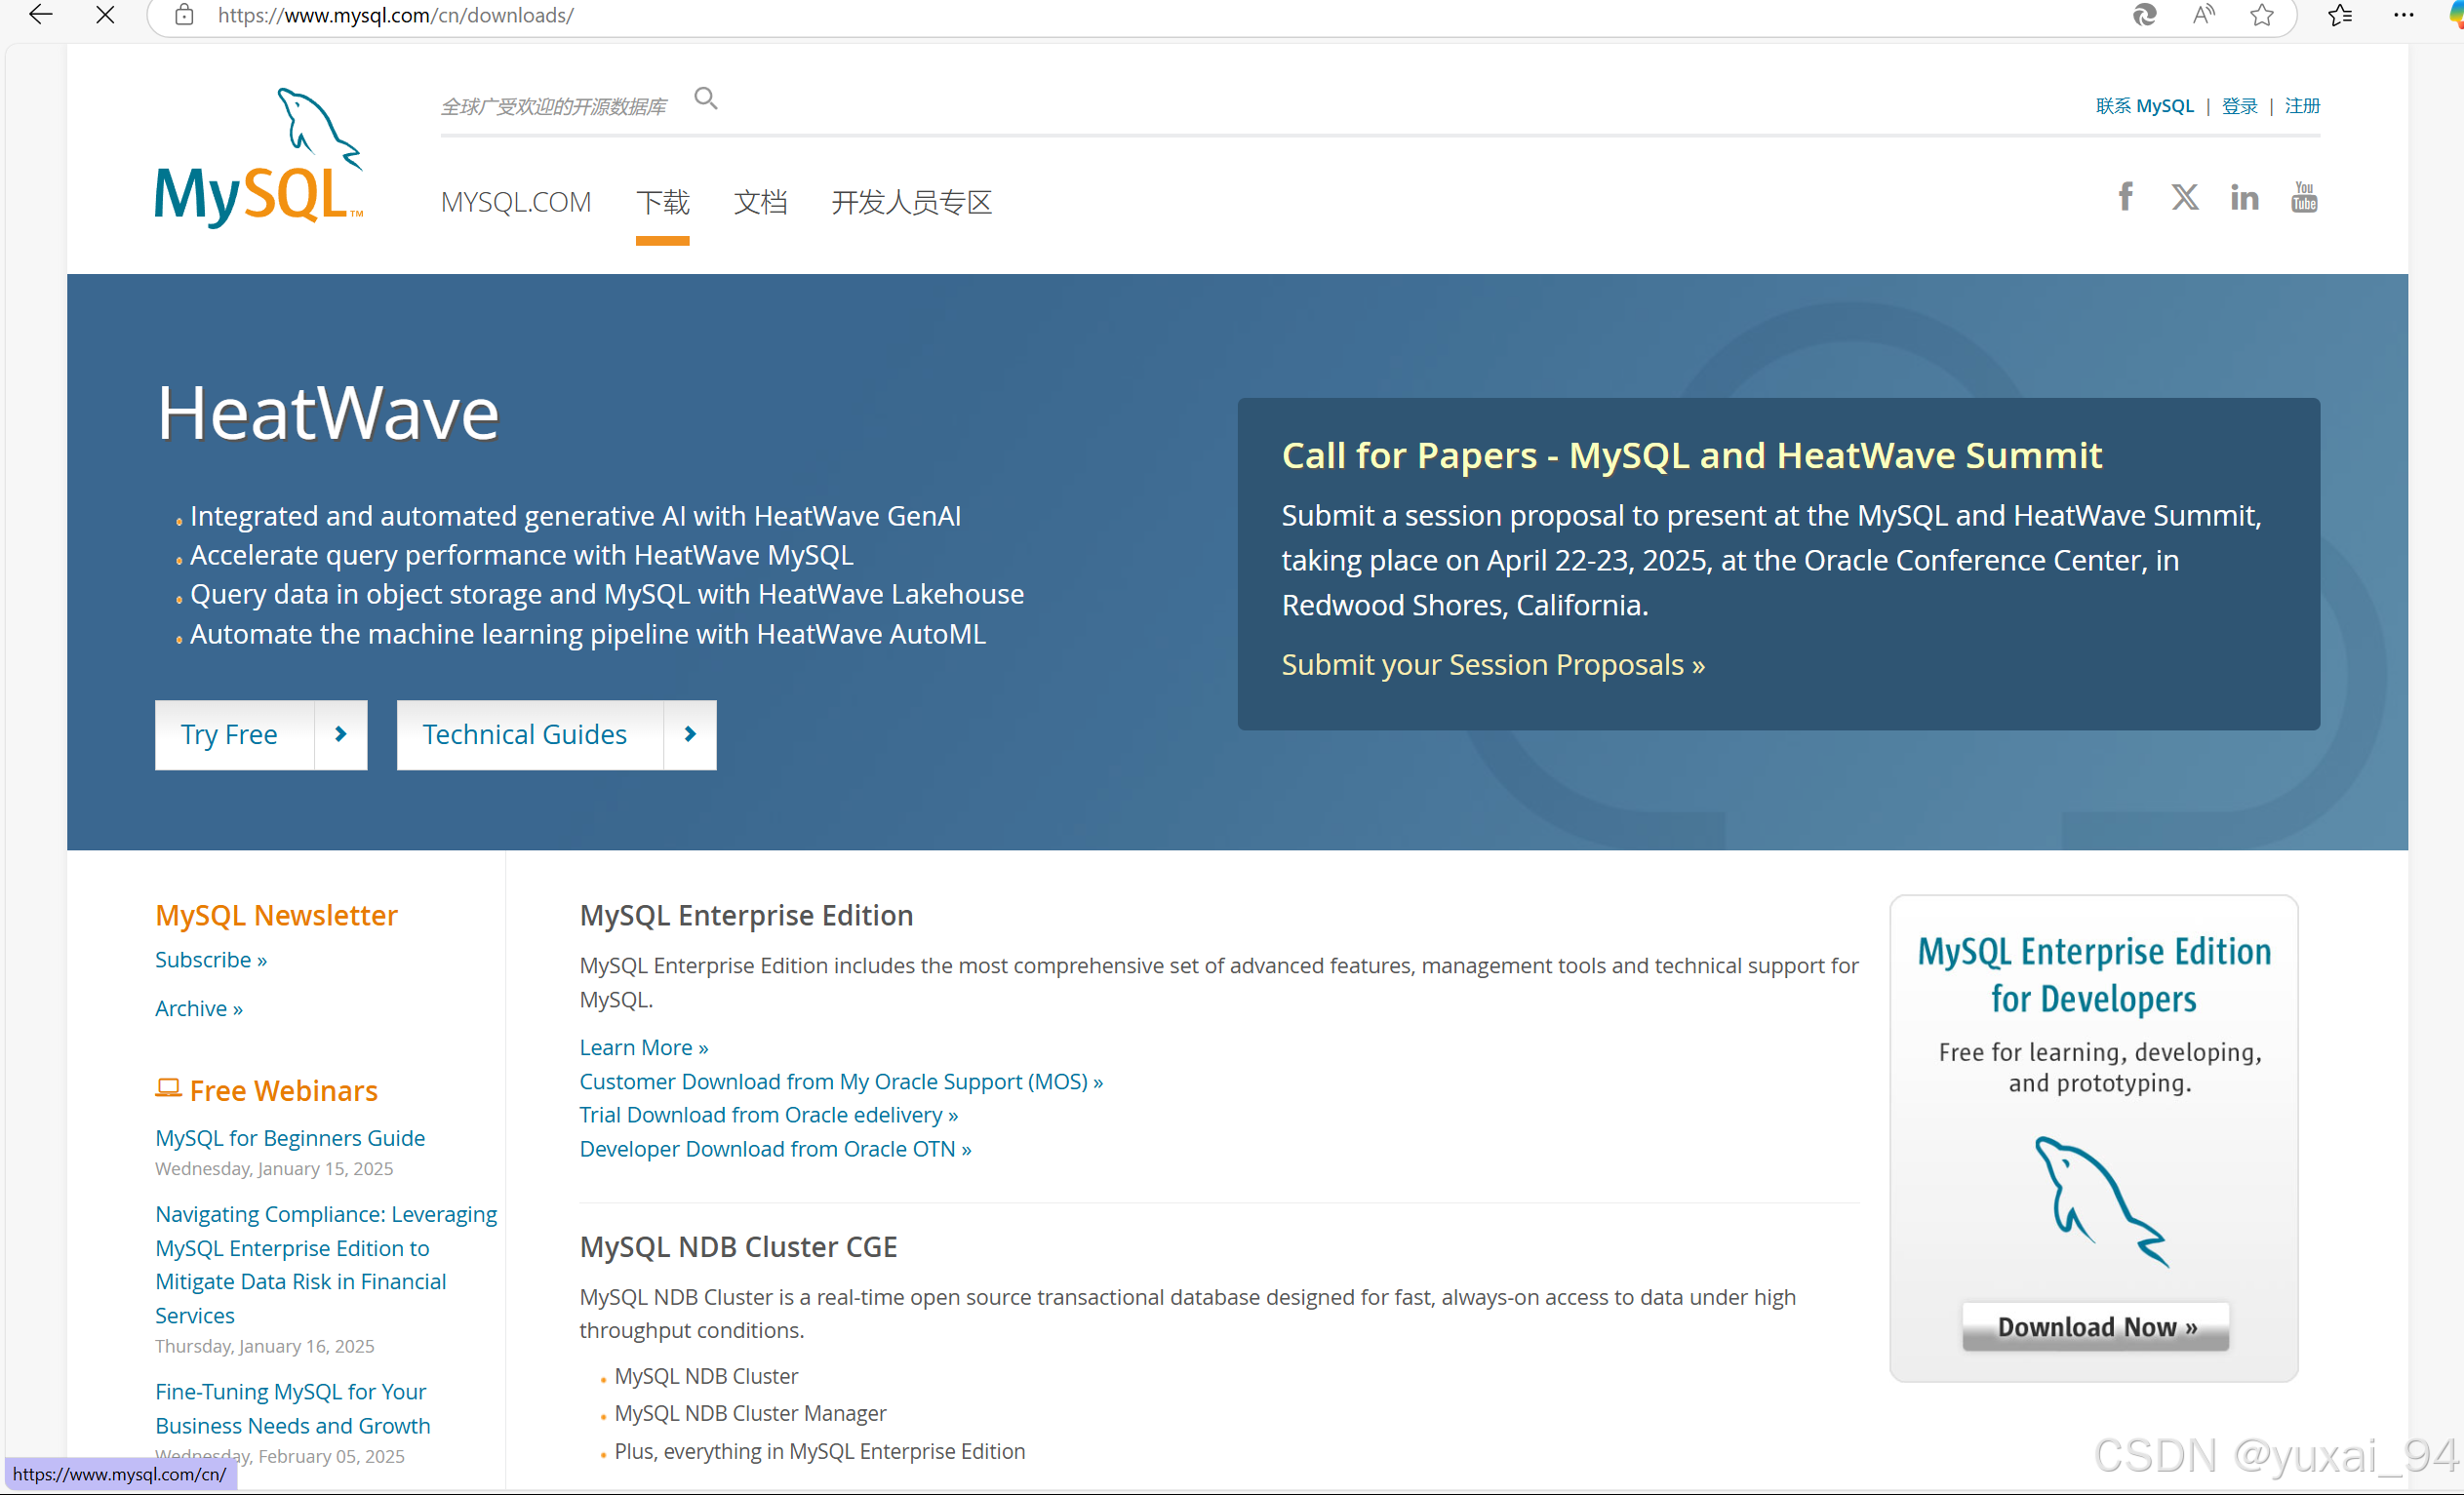Click the search magnifier icon
Screen dimensions: 2464x1495
[x=706, y=98]
